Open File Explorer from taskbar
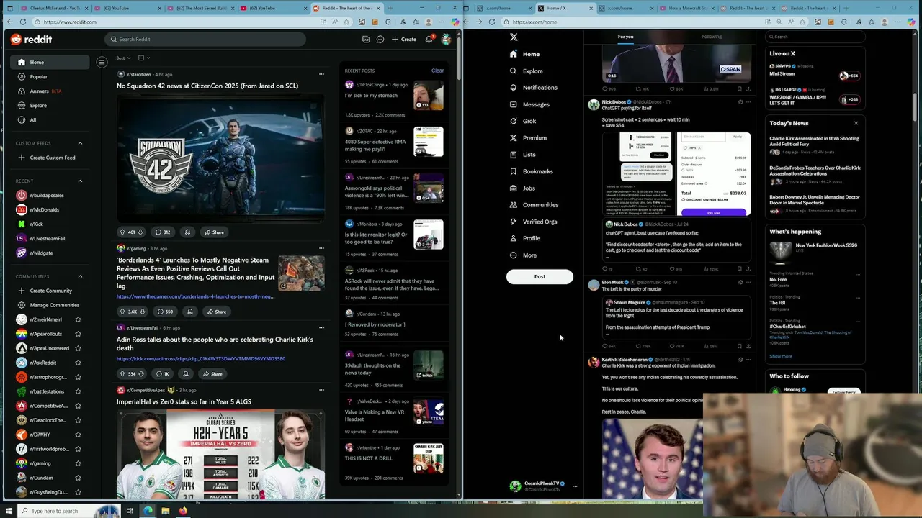The height and width of the screenshot is (518, 922). (165, 511)
